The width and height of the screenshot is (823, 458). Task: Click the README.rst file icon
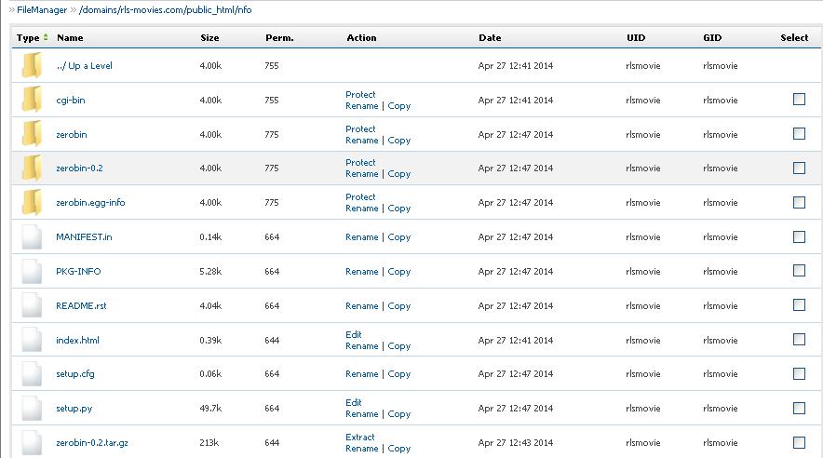click(x=32, y=305)
